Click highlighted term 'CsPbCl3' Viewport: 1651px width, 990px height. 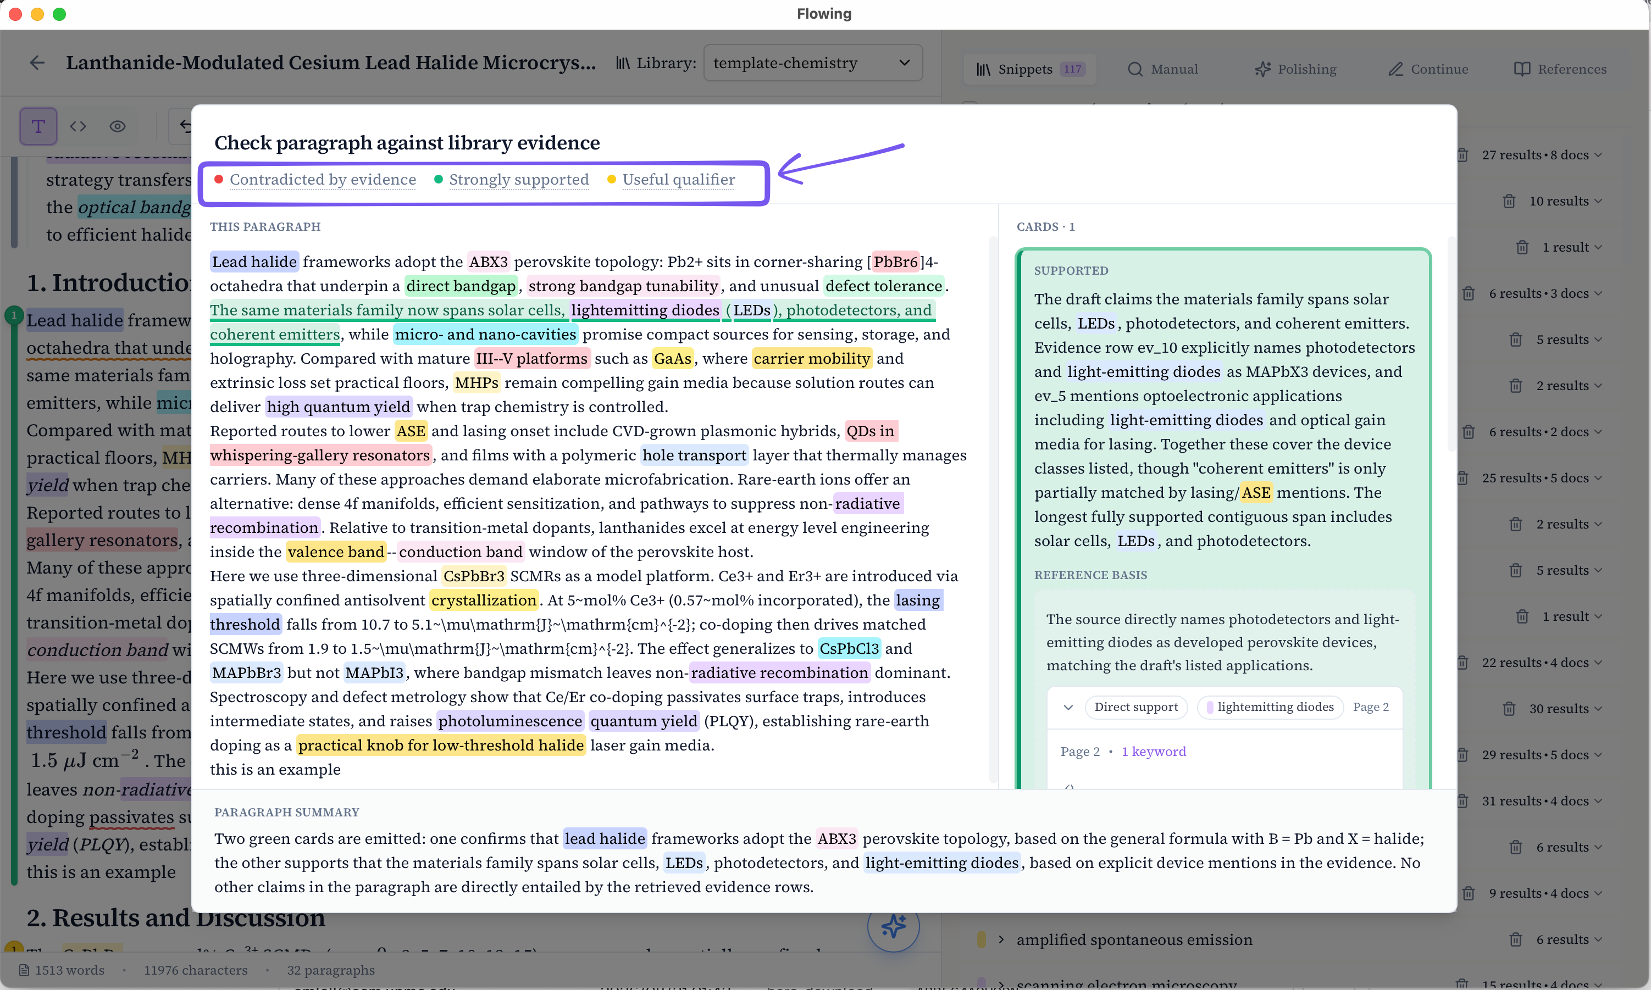[x=849, y=648]
